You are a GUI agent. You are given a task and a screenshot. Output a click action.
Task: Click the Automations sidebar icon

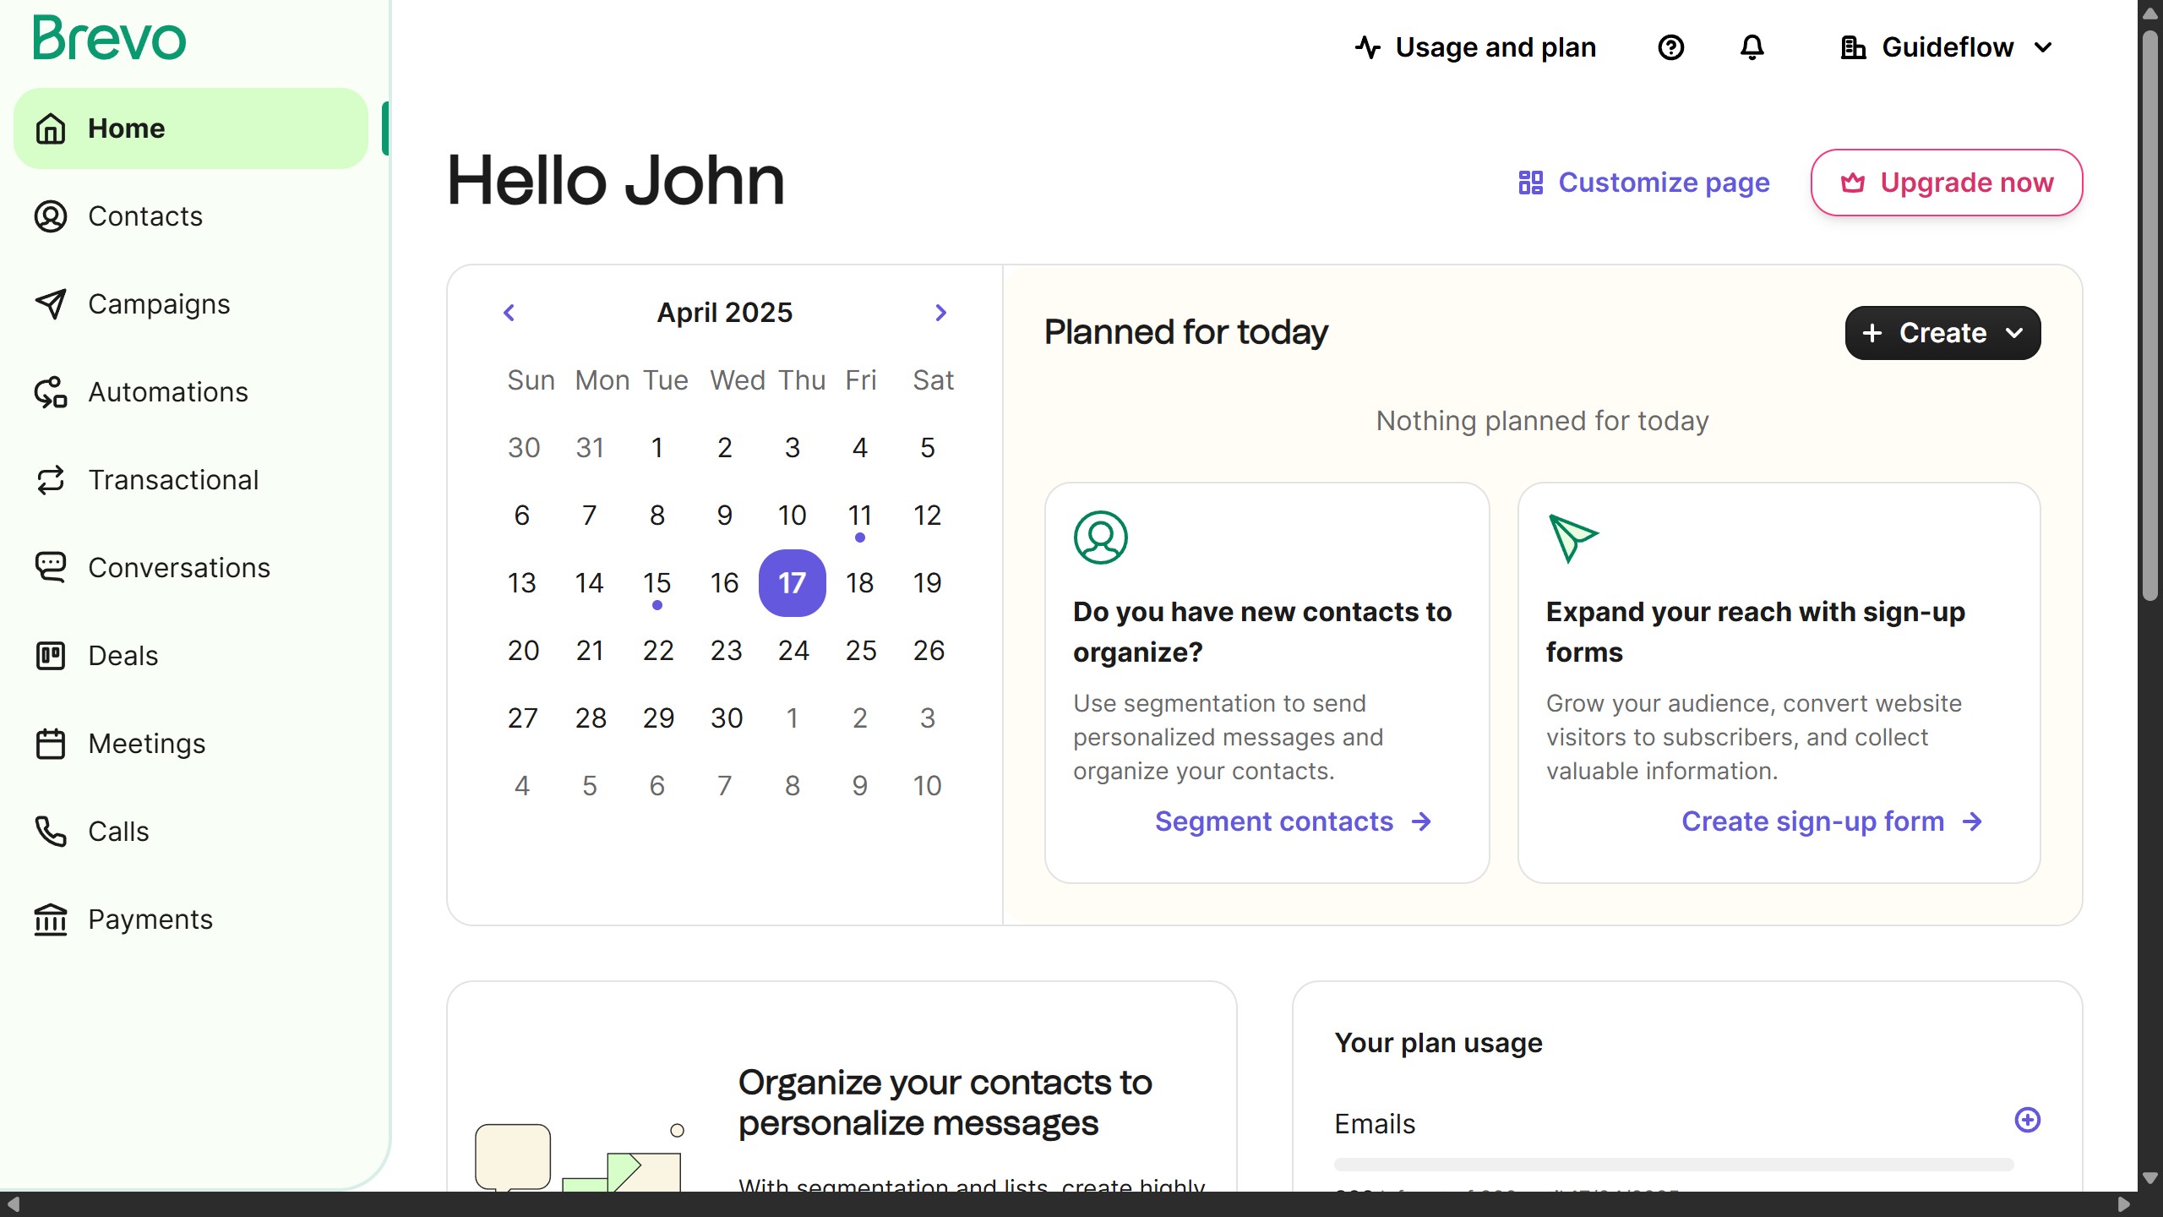[x=51, y=392]
